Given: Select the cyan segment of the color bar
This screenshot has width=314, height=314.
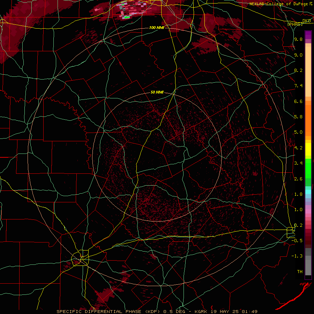Looking at the screenshot, I should [308, 192].
